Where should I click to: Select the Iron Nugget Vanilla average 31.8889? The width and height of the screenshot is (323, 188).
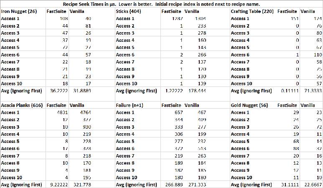[79, 91]
